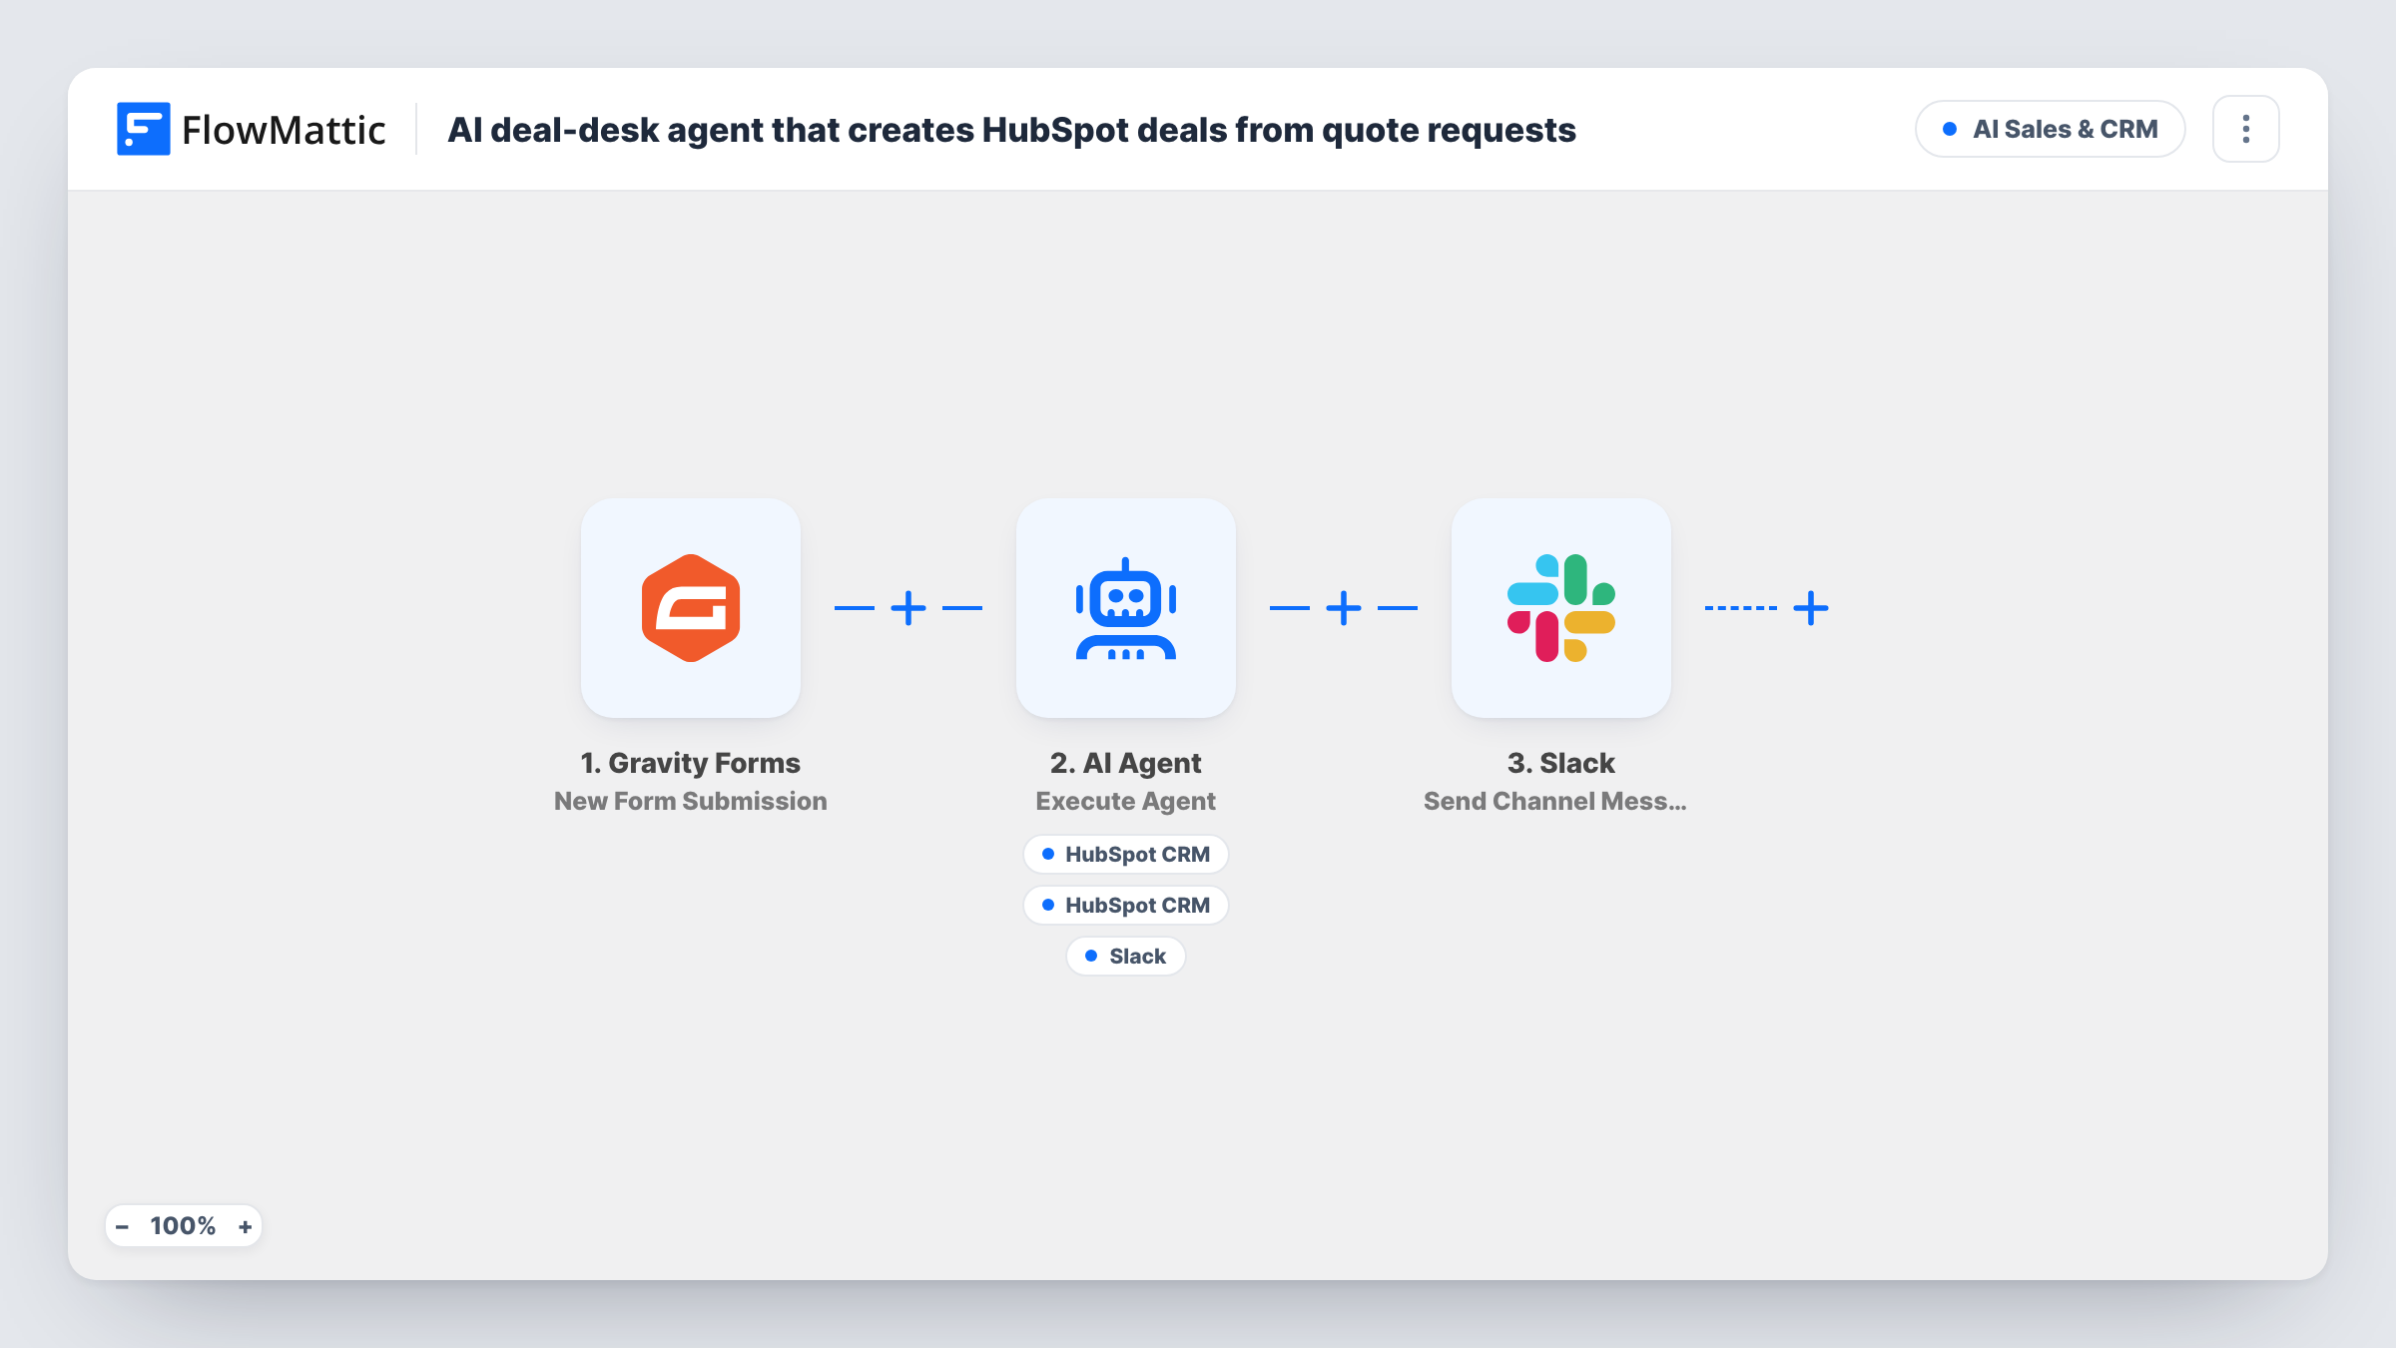Add step between Gravity Forms and AI Agent
This screenshot has width=2396, height=1348.
[908, 608]
